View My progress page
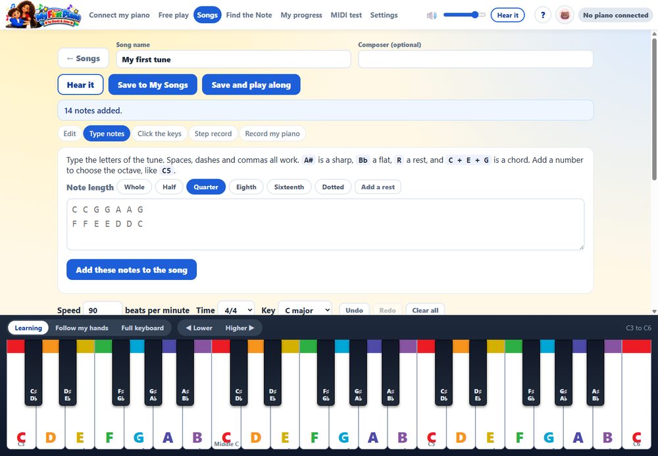Image resolution: width=658 pixels, height=456 pixels. tap(301, 15)
